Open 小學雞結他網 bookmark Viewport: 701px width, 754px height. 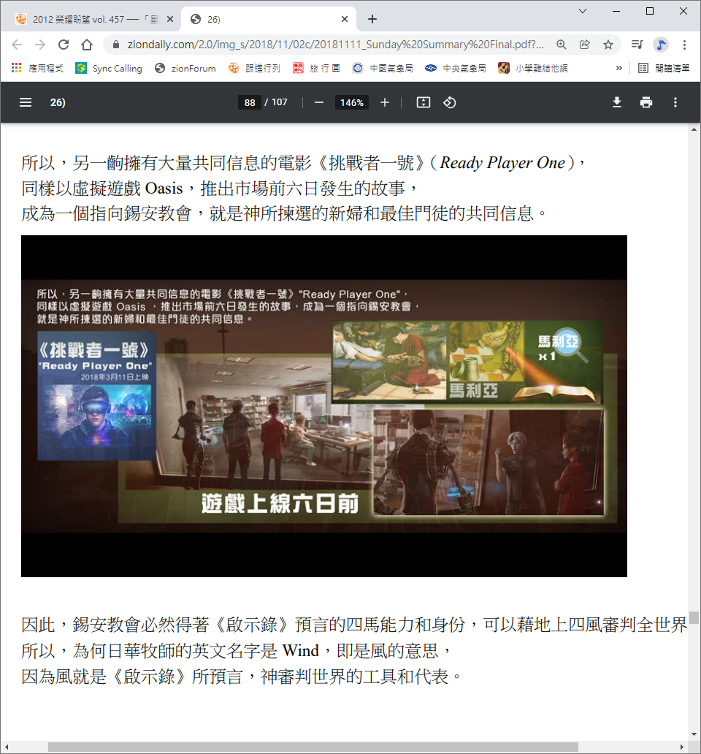pyautogui.click(x=533, y=68)
